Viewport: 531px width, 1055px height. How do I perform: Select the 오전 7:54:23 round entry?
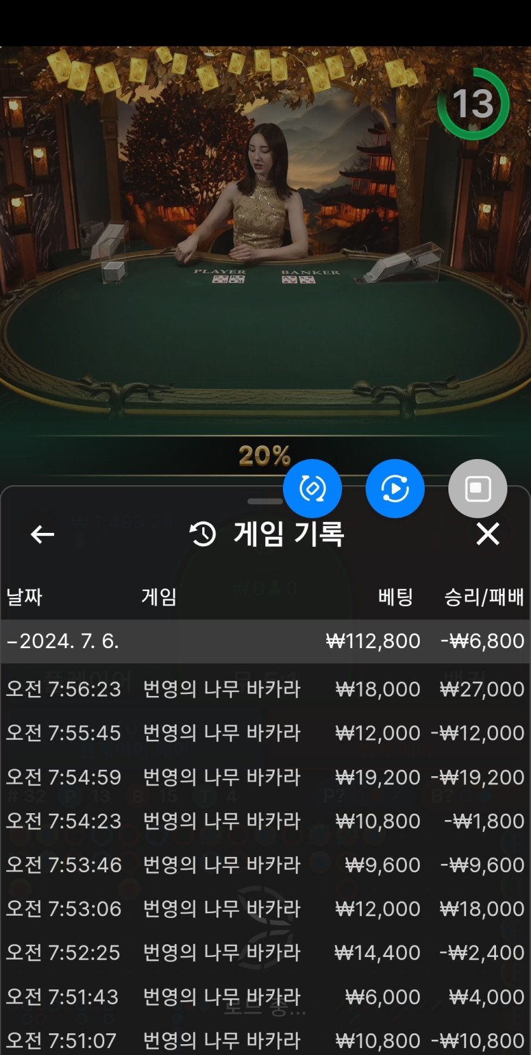265,821
